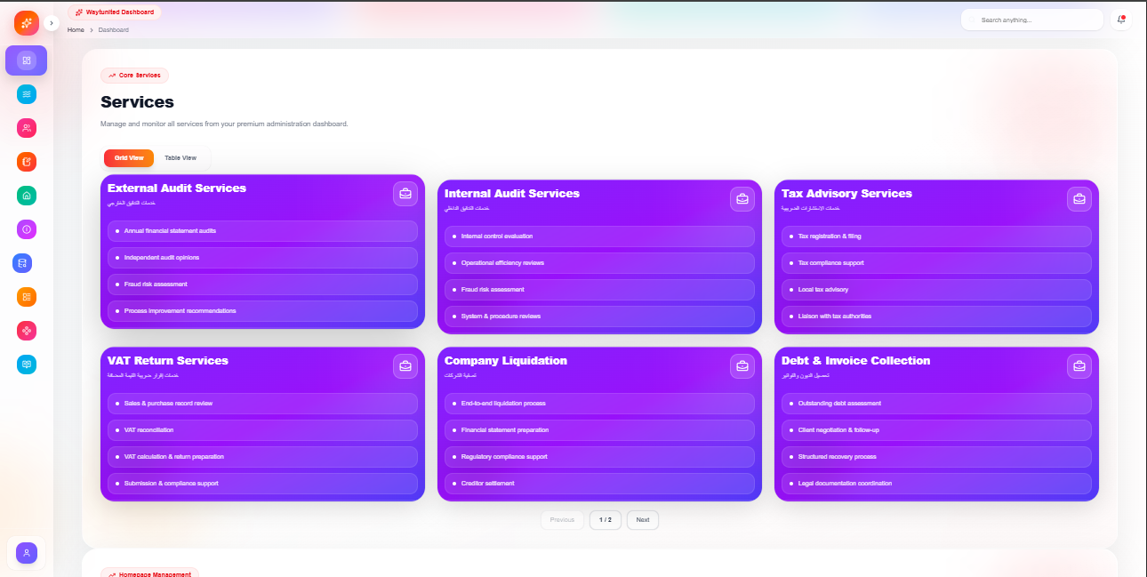This screenshot has width=1147, height=577.
Task: Click the Dashboard breadcrumb
Action: [114, 30]
